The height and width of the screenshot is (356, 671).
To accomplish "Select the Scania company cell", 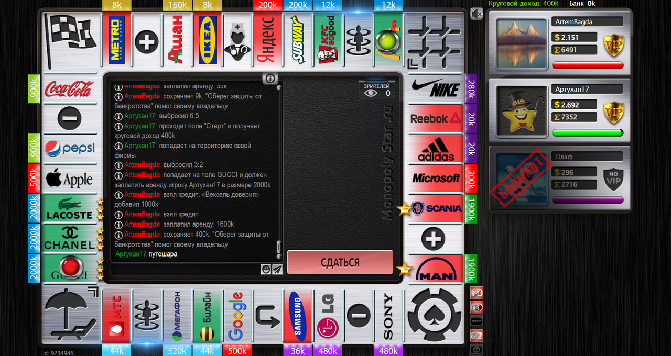I will (x=435, y=209).
